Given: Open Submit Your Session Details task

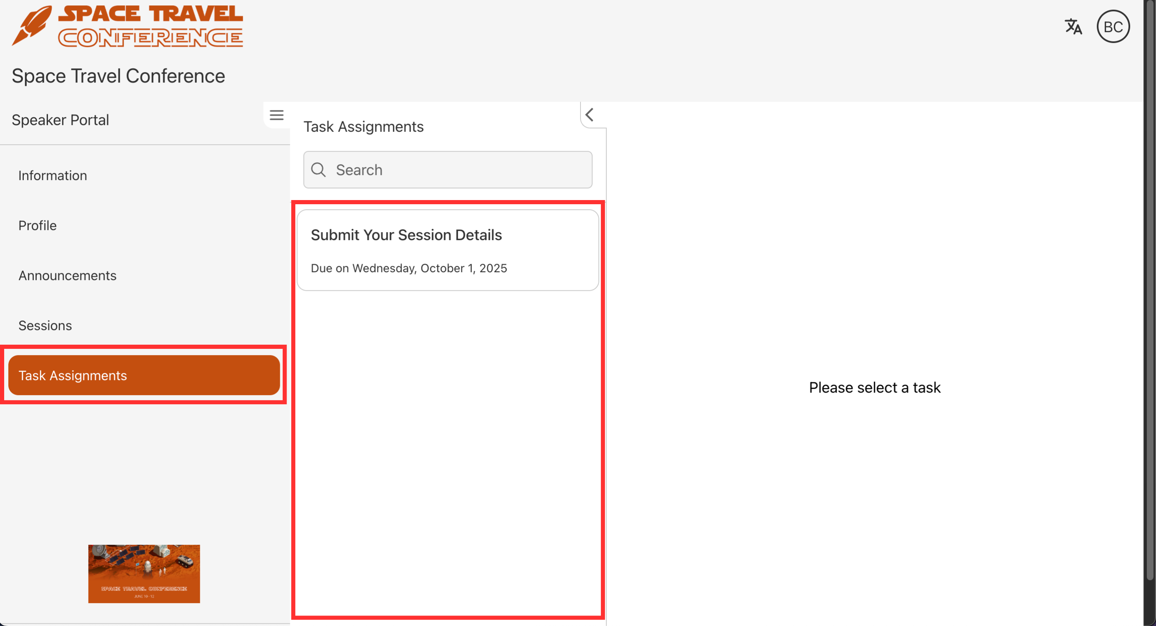Looking at the screenshot, I should point(406,235).
